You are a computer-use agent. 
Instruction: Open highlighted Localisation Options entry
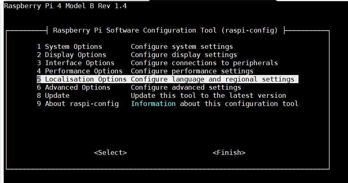(x=168, y=79)
